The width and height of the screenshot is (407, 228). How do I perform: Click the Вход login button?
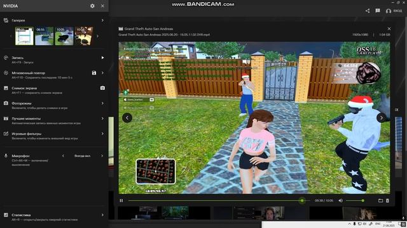(x=394, y=11)
